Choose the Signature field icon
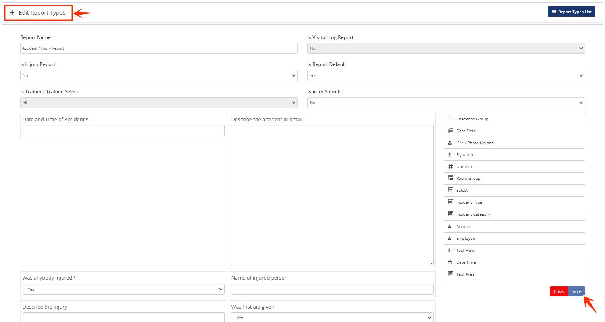 pyautogui.click(x=449, y=155)
